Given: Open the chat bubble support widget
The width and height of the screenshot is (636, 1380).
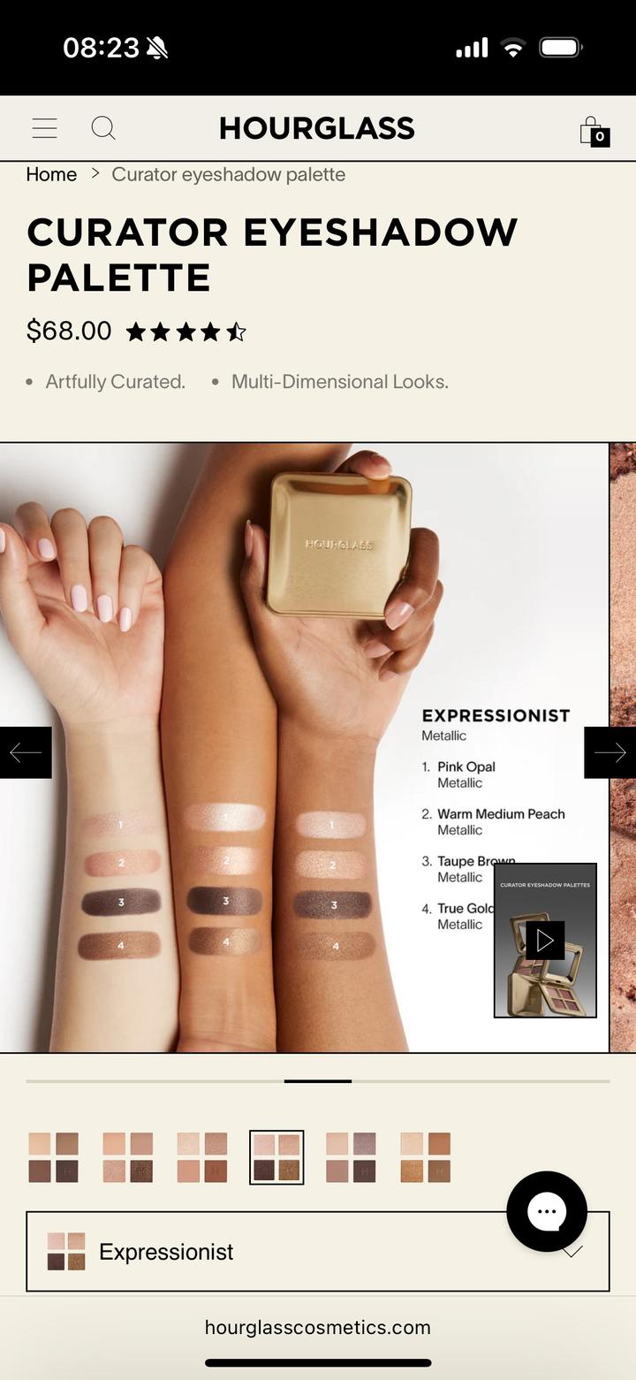Looking at the screenshot, I should point(547,1211).
